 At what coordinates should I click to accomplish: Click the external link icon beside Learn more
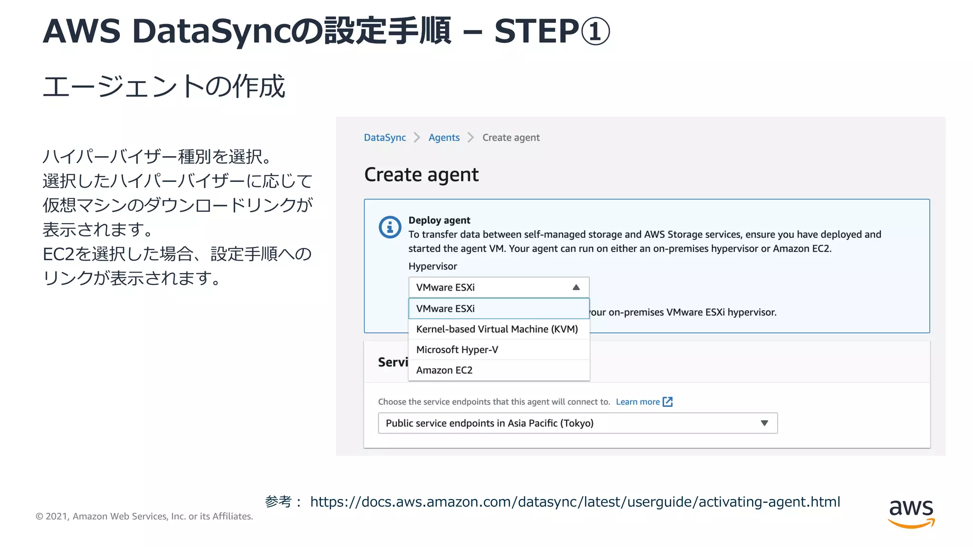click(x=668, y=402)
